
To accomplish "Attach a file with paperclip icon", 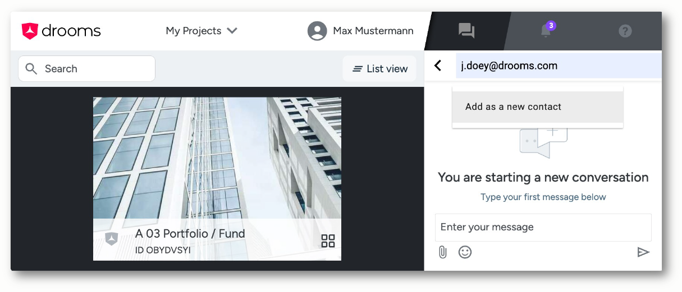I will pyautogui.click(x=443, y=252).
